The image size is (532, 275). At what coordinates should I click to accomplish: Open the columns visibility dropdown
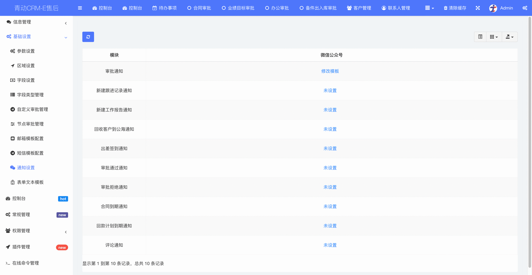[x=494, y=37]
